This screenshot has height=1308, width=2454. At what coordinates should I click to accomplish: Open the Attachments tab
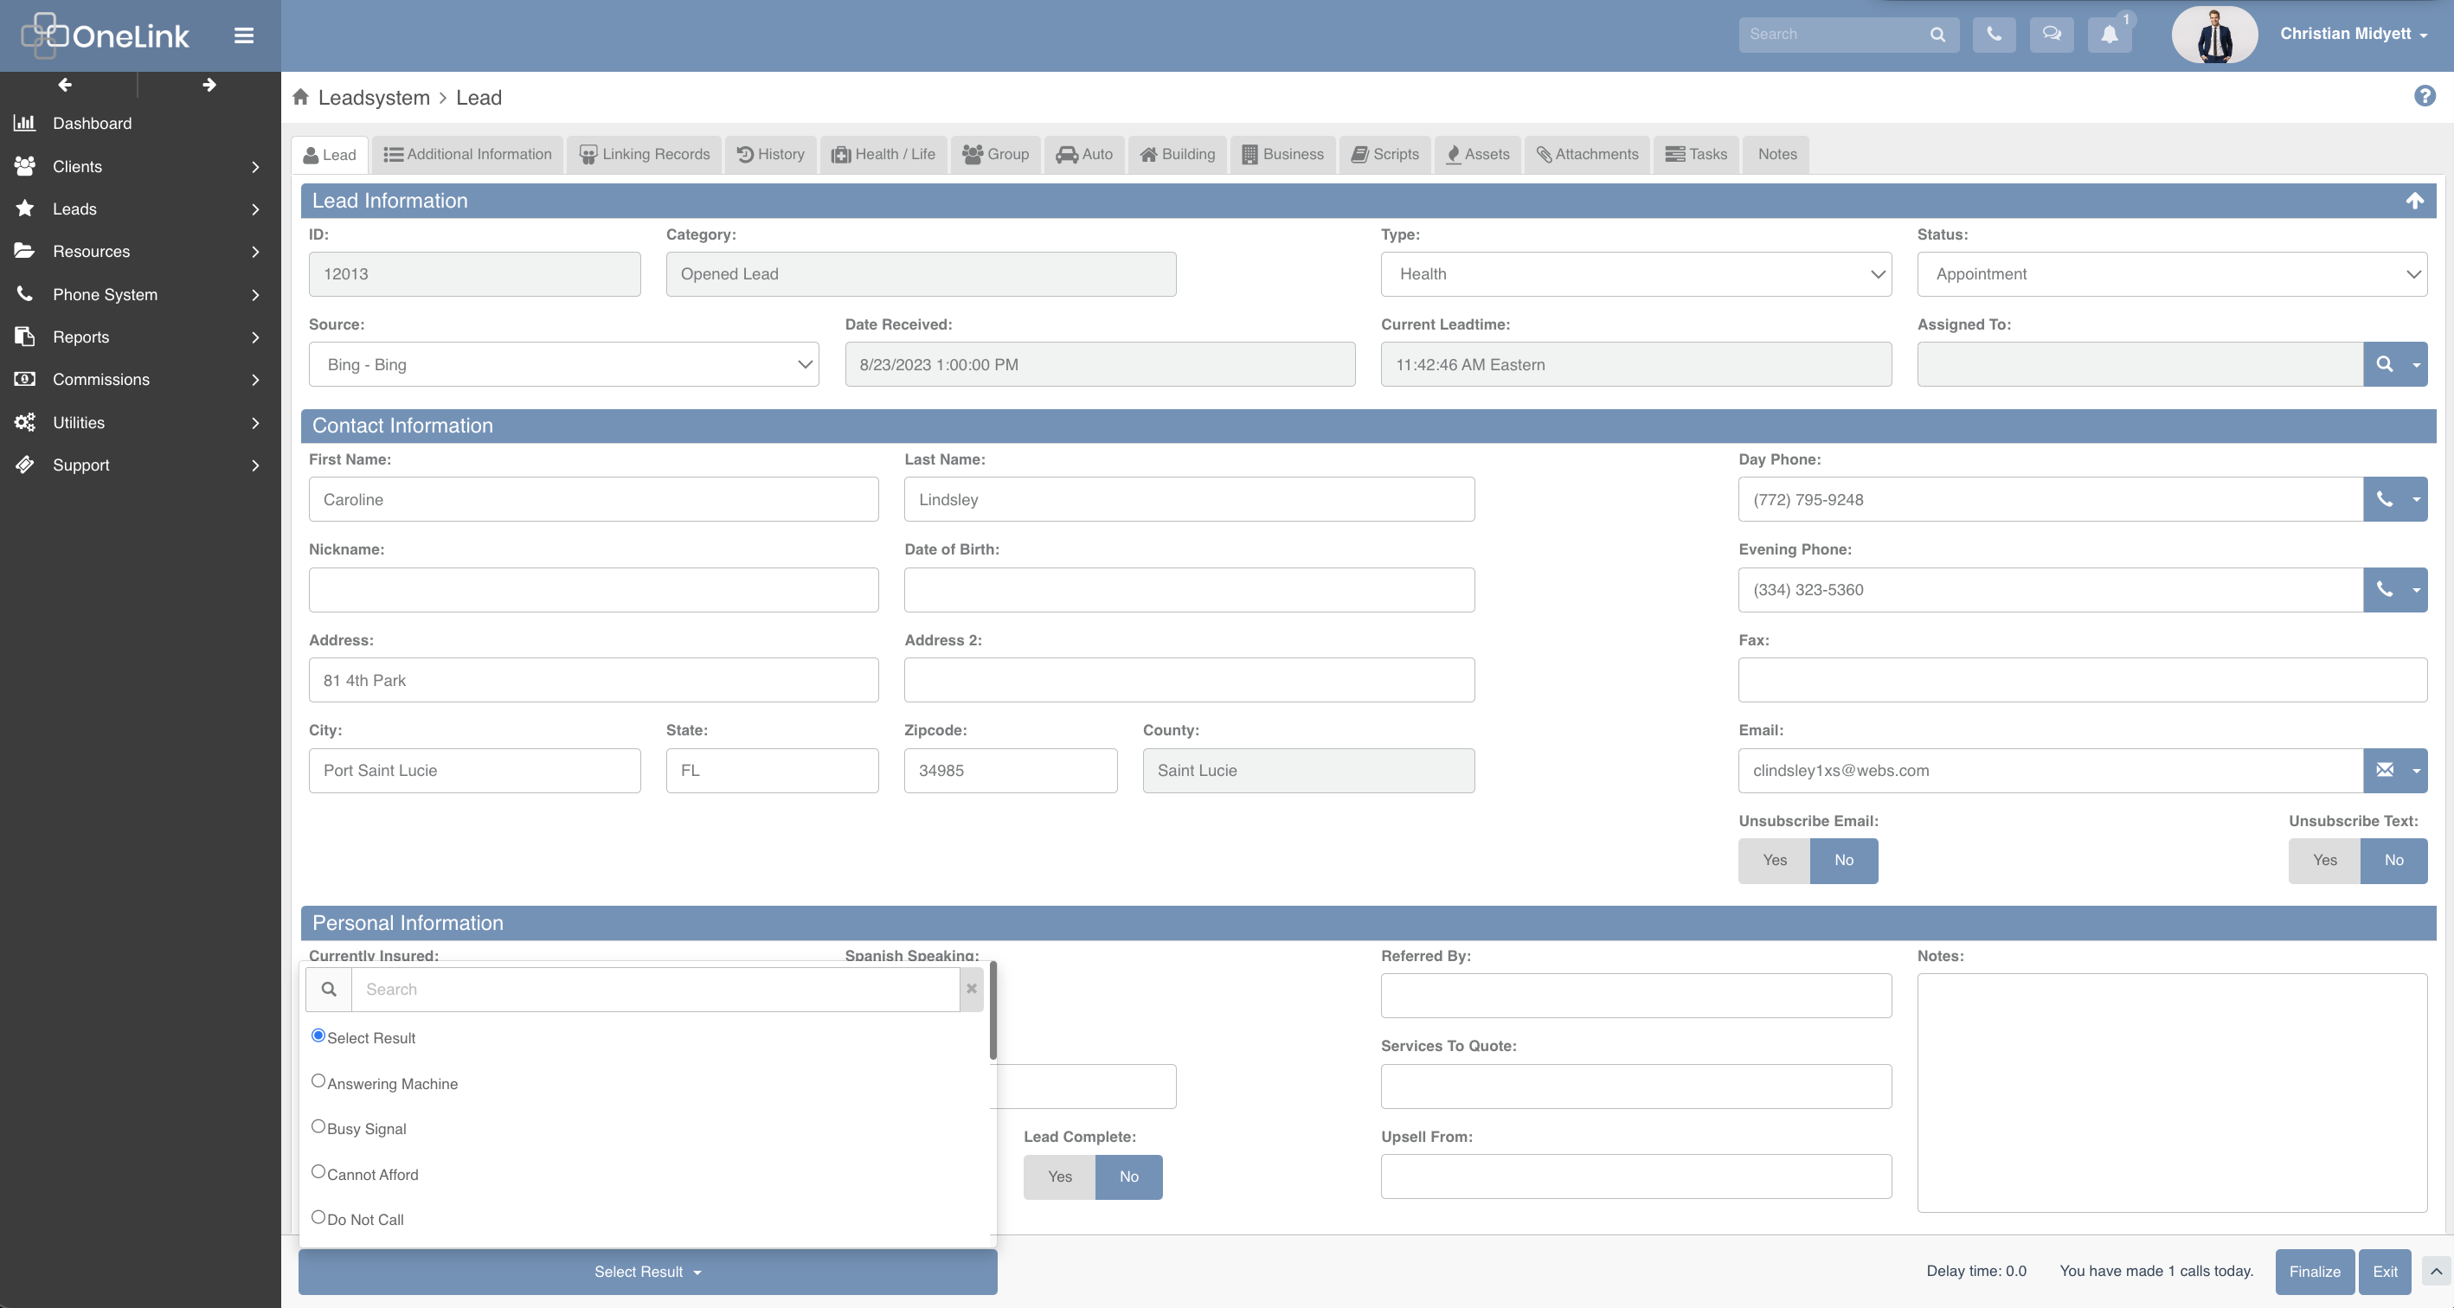pos(1586,153)
